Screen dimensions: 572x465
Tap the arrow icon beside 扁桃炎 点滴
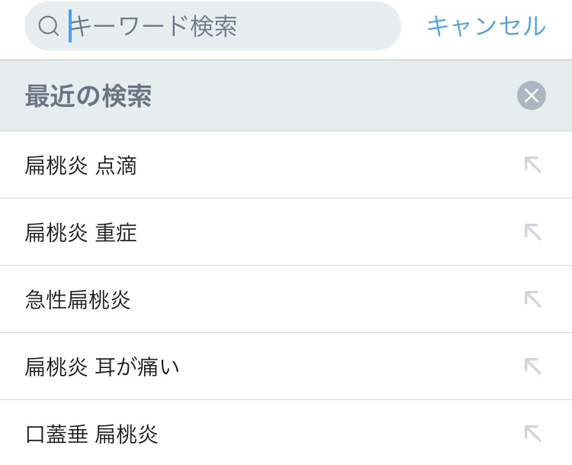pyautogui.click(x=532, y=165)
